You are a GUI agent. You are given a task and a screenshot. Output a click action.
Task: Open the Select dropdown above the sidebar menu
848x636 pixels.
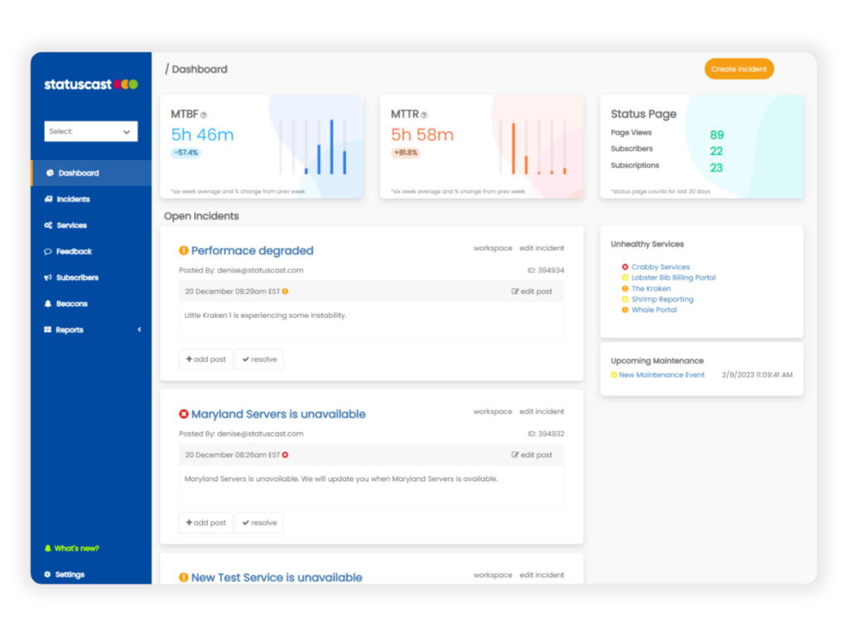tap(90, 131)
